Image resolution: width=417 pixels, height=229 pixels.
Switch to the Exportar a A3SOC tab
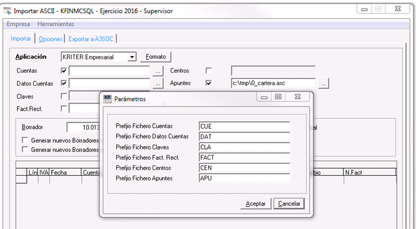(91, 39)
